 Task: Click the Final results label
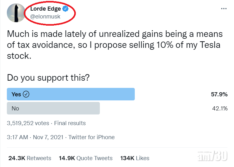click(x=70, y=123)
